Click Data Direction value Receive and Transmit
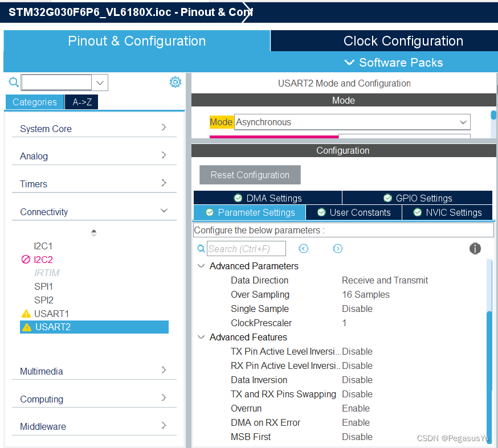Image resolution: width=498 pixels, height=448 pixels. [x=385, y=280]
